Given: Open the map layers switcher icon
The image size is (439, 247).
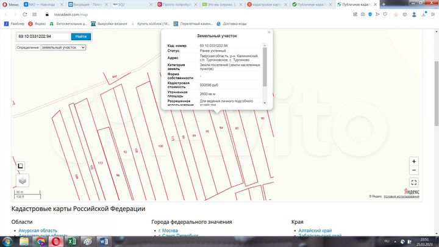Looking at the screenshot, I should (23, 181).
